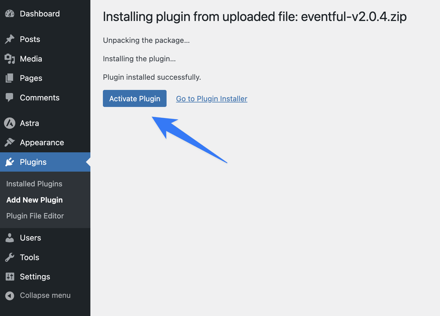Open the Appearance menu label

[x=42, y=142]
